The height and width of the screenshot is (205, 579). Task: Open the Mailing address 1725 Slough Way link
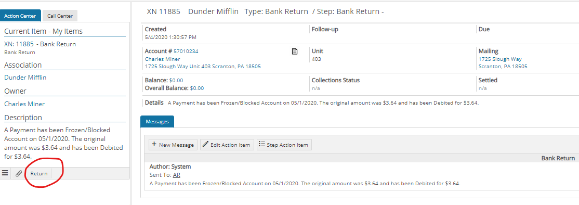[500, 59]
